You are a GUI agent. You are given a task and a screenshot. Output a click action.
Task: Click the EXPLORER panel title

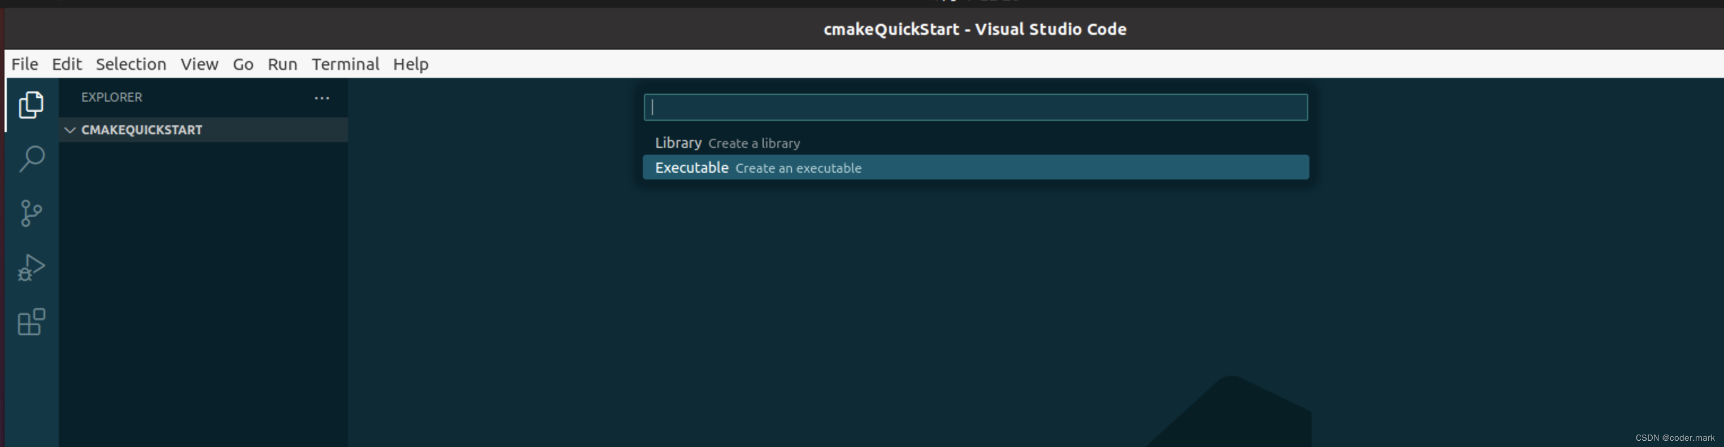tap(112, 98)
